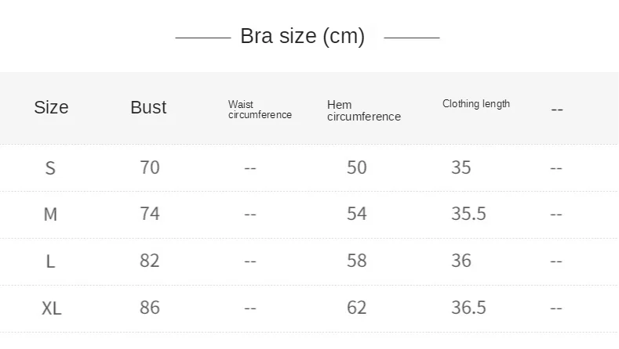The height and width of the screenshot is (349, 619).
Task: Click the Clothing length header
Action: pos(475,103)
